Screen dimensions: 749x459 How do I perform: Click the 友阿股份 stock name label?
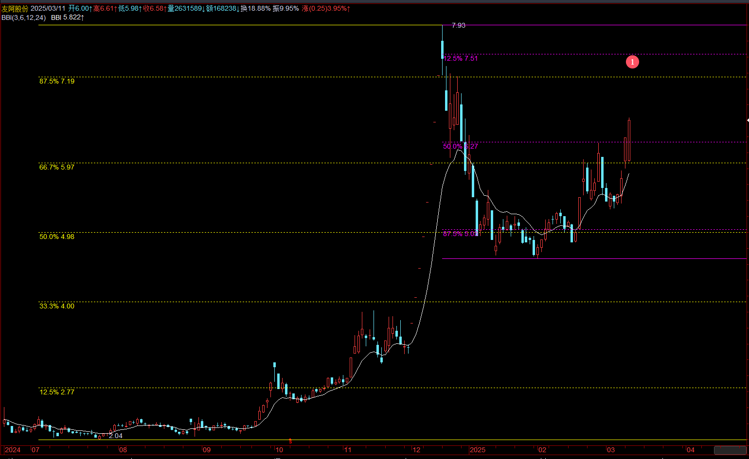[x=15, y=9]
